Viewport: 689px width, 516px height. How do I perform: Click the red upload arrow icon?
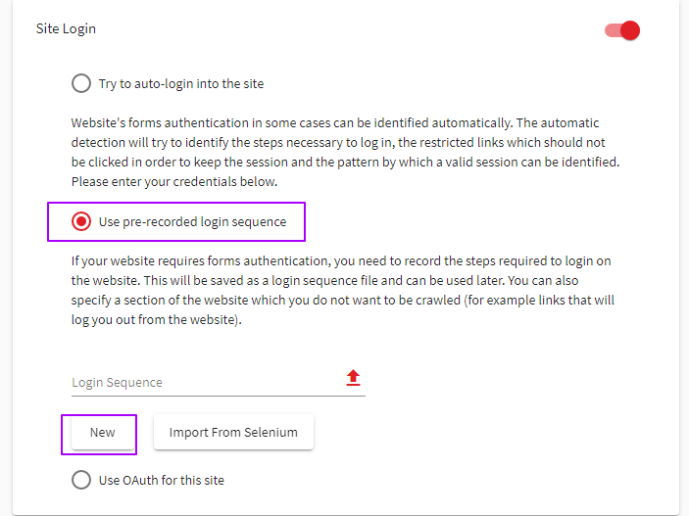pyautogui.click(x=353, y=378)
